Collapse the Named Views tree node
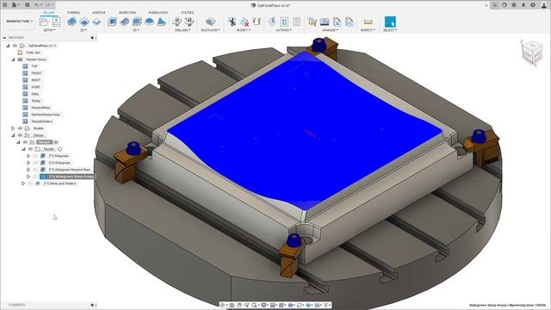551x310 pixels. pos(13,59)
